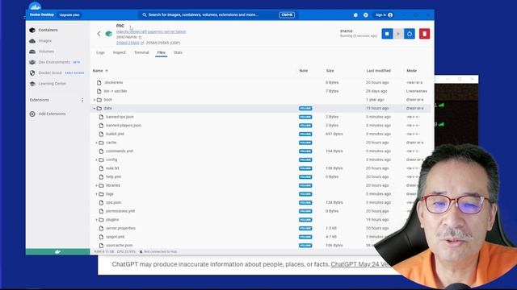Click the VOLUME badge on the data row

pyautogui.click(x=305, y=108)
